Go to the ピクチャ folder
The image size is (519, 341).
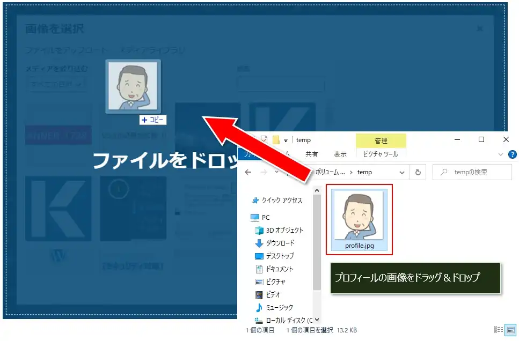pyautogui.click(x=275, y=282)
